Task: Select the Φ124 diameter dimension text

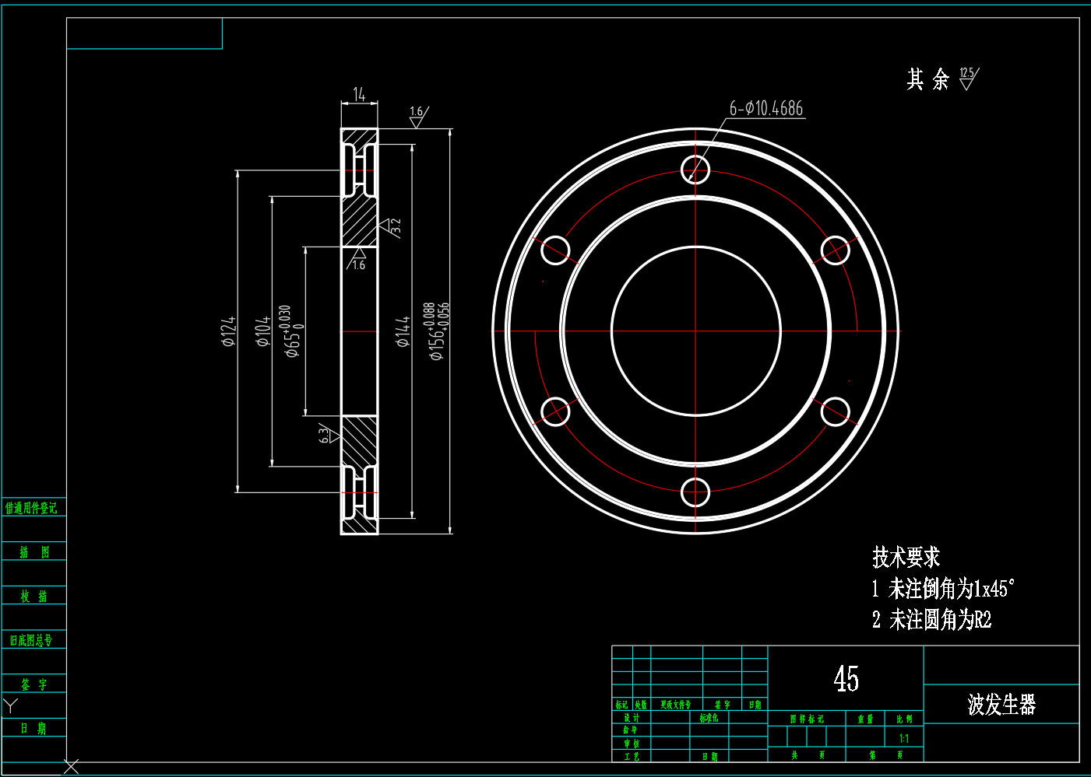Action: click(228, 331)
